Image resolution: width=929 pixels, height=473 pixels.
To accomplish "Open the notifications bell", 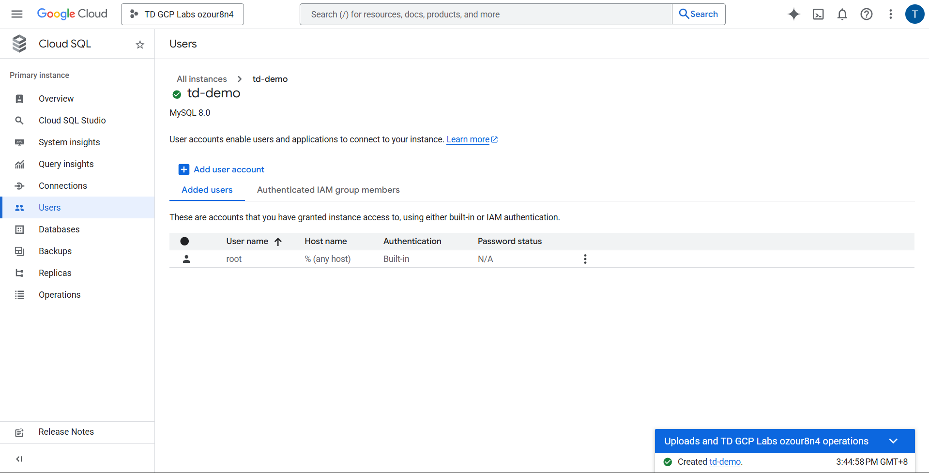I will coord(842,14).
